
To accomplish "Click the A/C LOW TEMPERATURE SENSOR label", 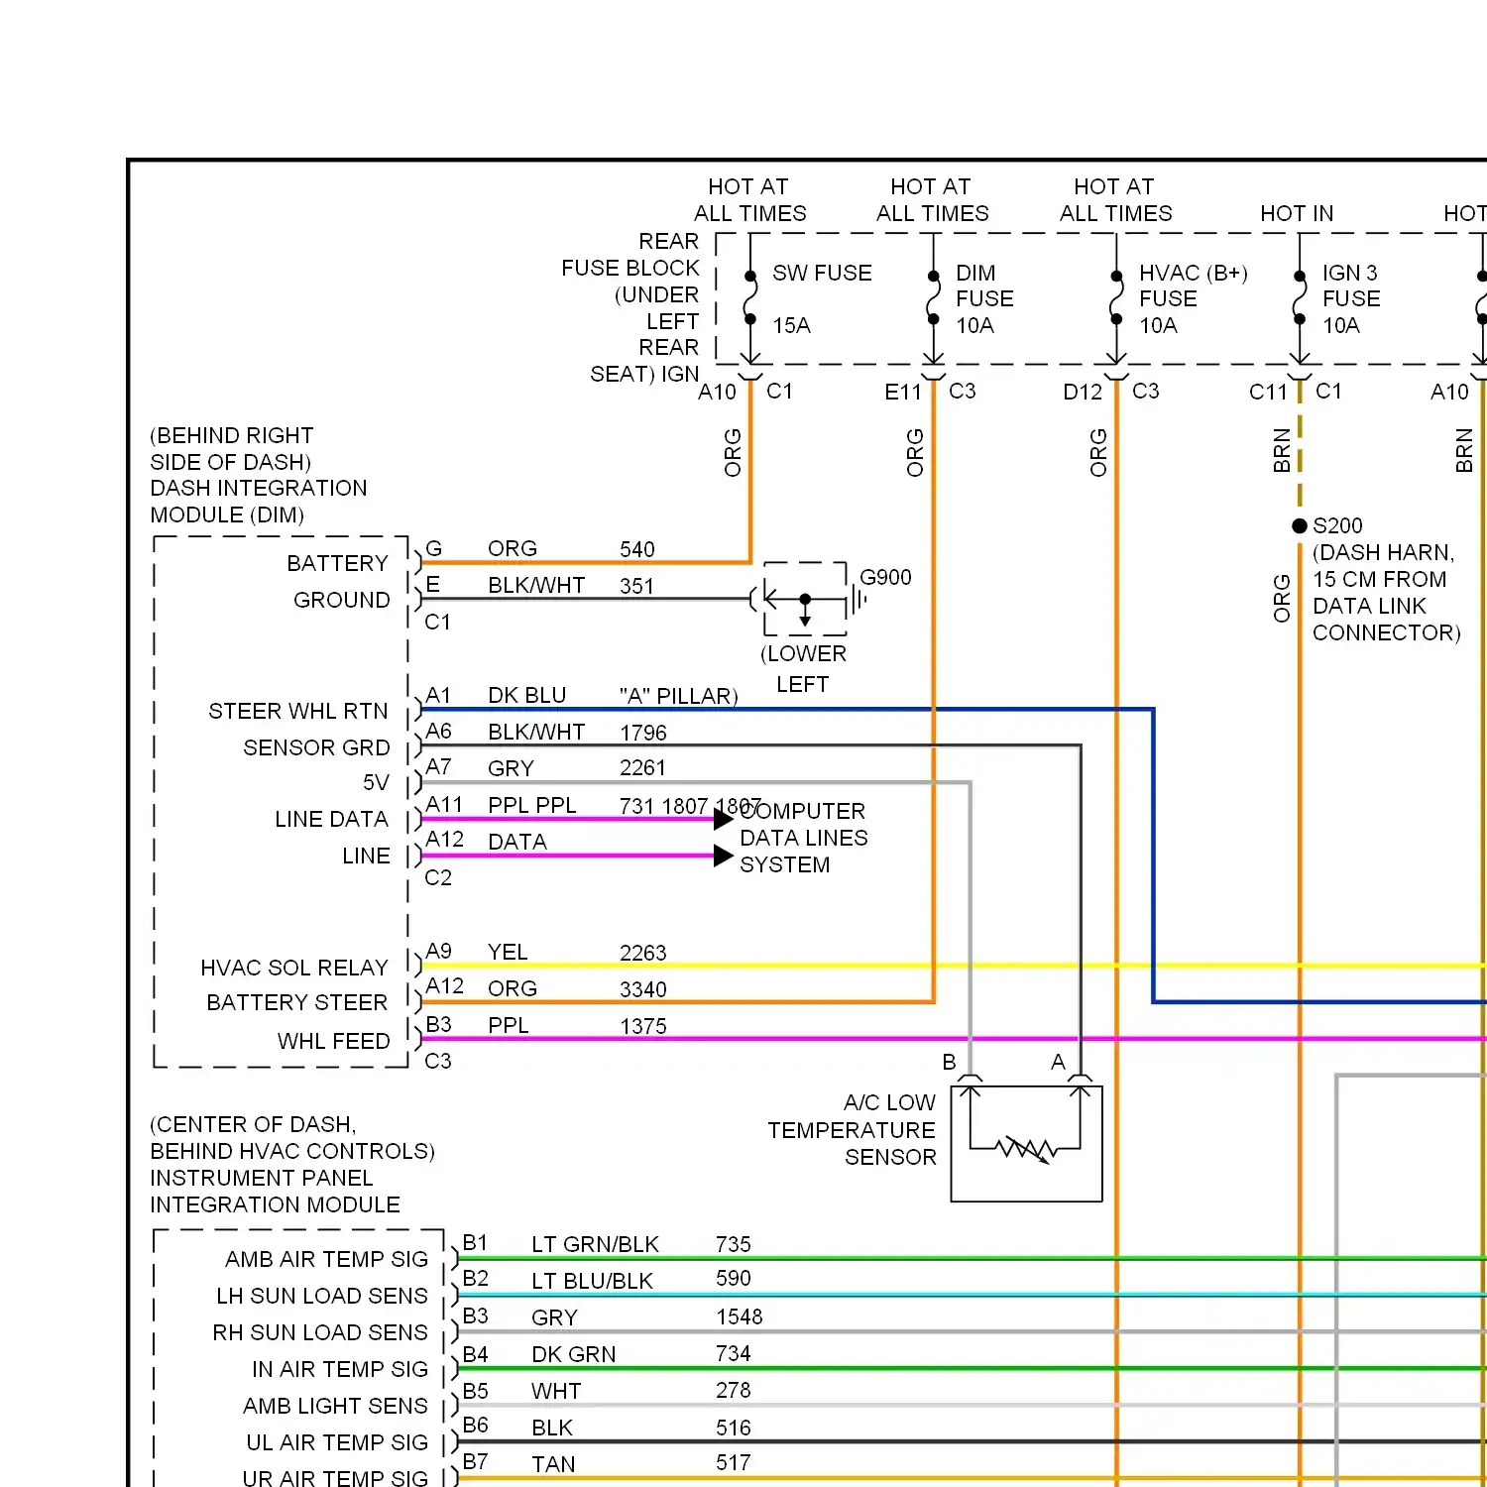I will coord(852,1130).
